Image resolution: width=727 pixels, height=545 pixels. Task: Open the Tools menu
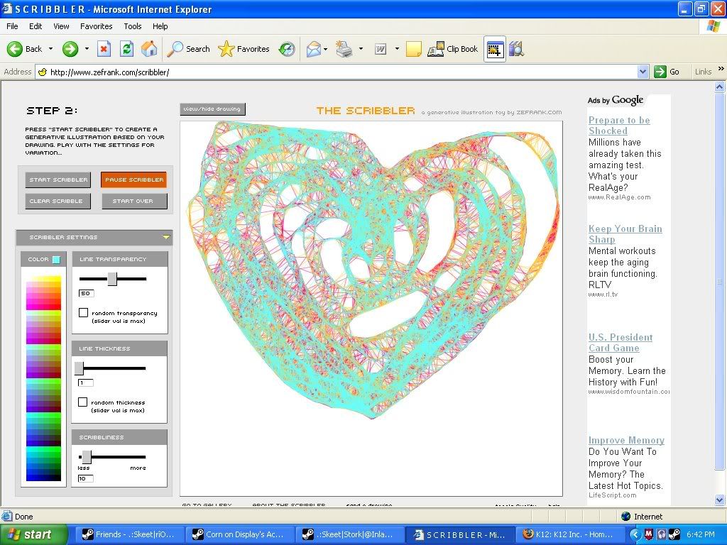click(133, 26)
